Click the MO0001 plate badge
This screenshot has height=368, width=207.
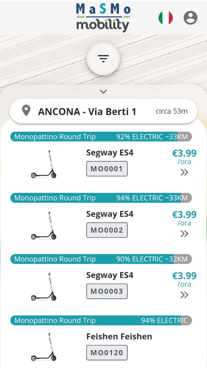[x=107, y=169]
